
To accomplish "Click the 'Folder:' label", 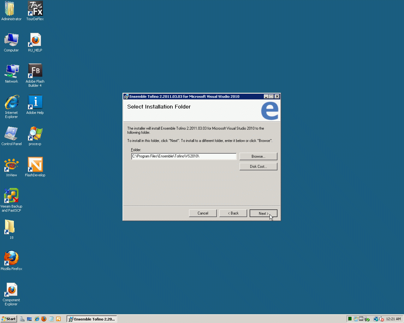I will pos(136,150).
